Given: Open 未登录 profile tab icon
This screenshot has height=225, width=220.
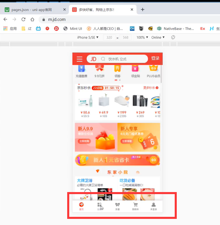Looking at the screenshot, I should pos(153,205).
